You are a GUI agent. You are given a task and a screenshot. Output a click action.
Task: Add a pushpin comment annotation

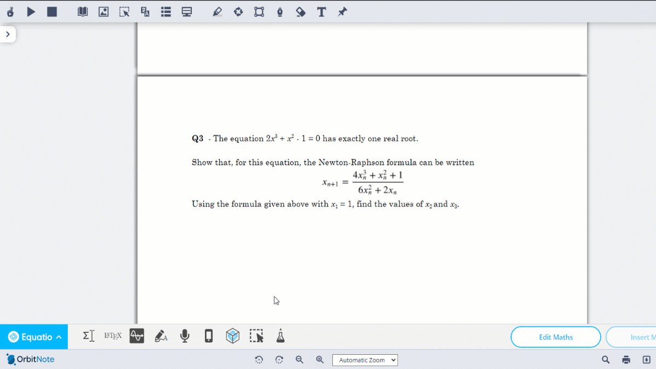click(x=342, y=11)
